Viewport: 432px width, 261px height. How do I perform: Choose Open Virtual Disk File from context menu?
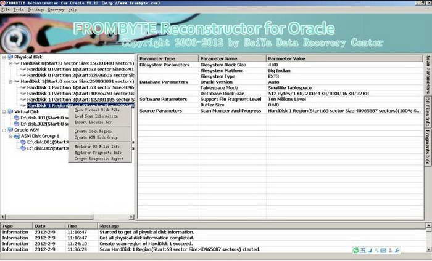pyautogui.click(x=97, y=110)
